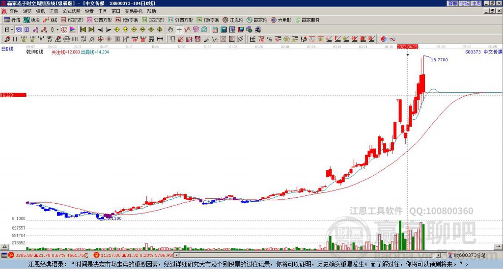
Task: Open the 江恩 menu
Action: (54, 11)
